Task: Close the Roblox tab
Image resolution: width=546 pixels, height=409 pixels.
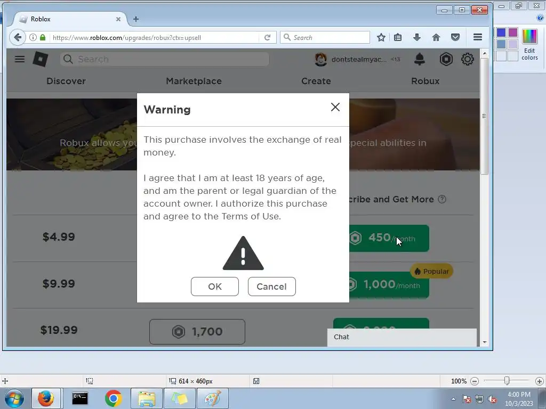Action: (x=118, y=19)
